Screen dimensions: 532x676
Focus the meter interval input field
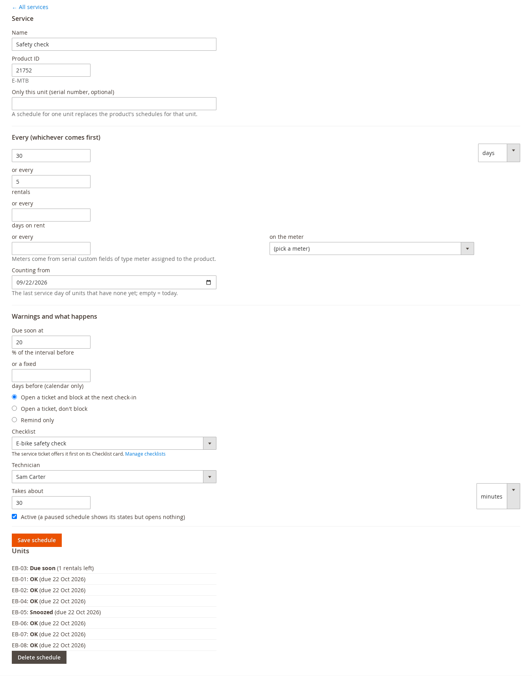(51, 249)
